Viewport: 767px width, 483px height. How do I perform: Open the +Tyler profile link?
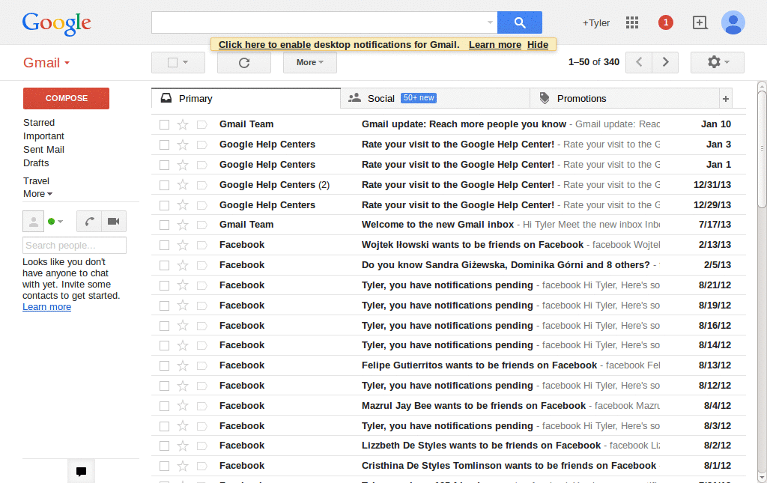point(595,23)
